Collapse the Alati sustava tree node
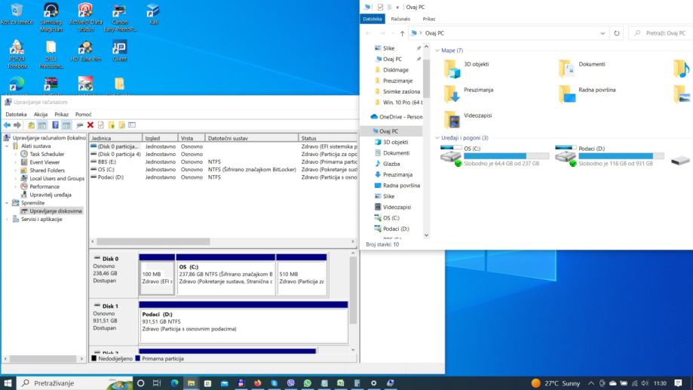693x390 pixels. [7, 146]
